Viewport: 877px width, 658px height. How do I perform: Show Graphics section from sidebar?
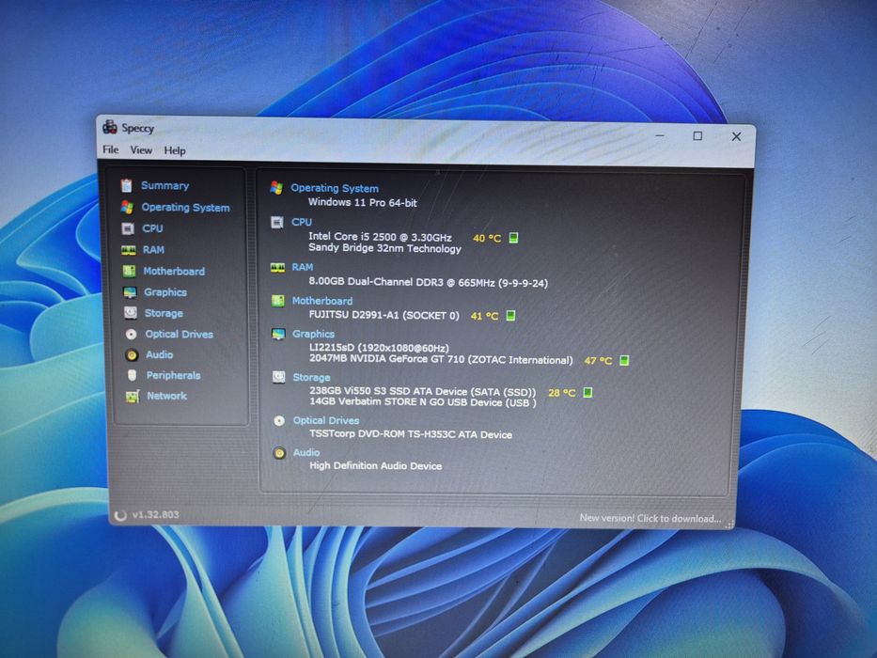[x=165, y=292]
